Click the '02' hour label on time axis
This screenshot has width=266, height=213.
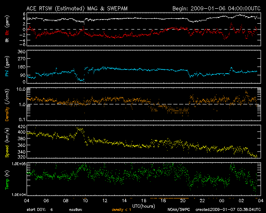pos(241,201)
